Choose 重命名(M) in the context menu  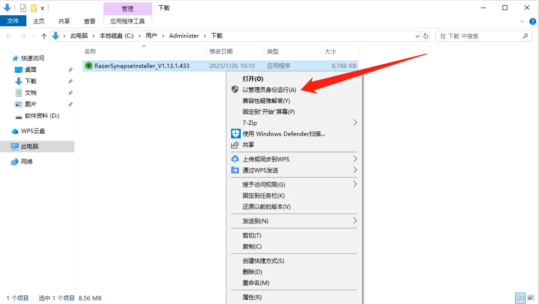coord(294,283)
